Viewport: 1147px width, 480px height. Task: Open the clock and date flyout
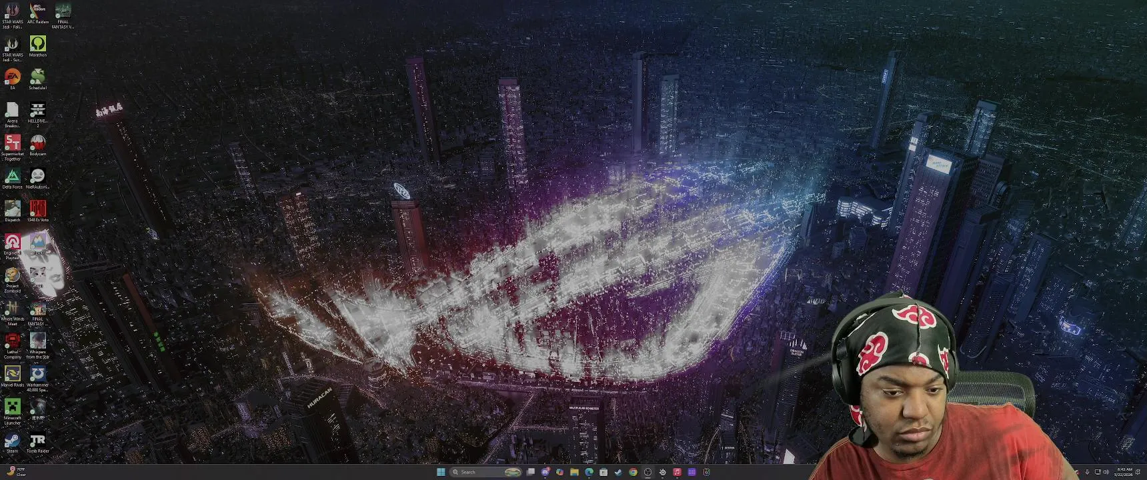pos(1124,472)
